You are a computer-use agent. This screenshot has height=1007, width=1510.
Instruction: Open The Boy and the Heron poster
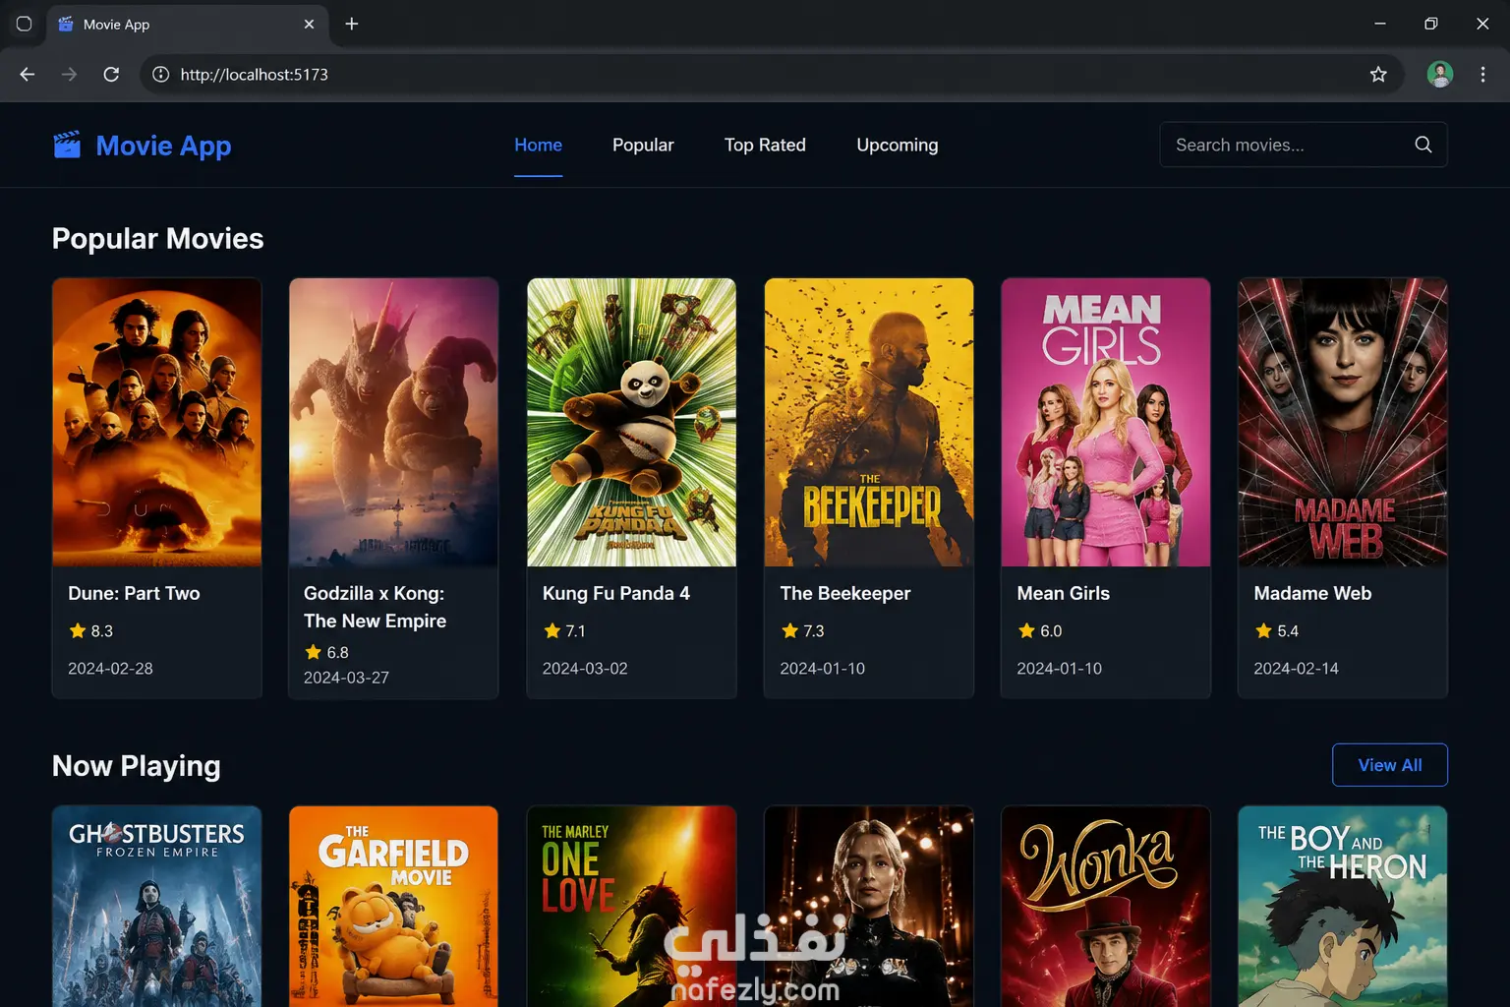(x=1343, y=907)
